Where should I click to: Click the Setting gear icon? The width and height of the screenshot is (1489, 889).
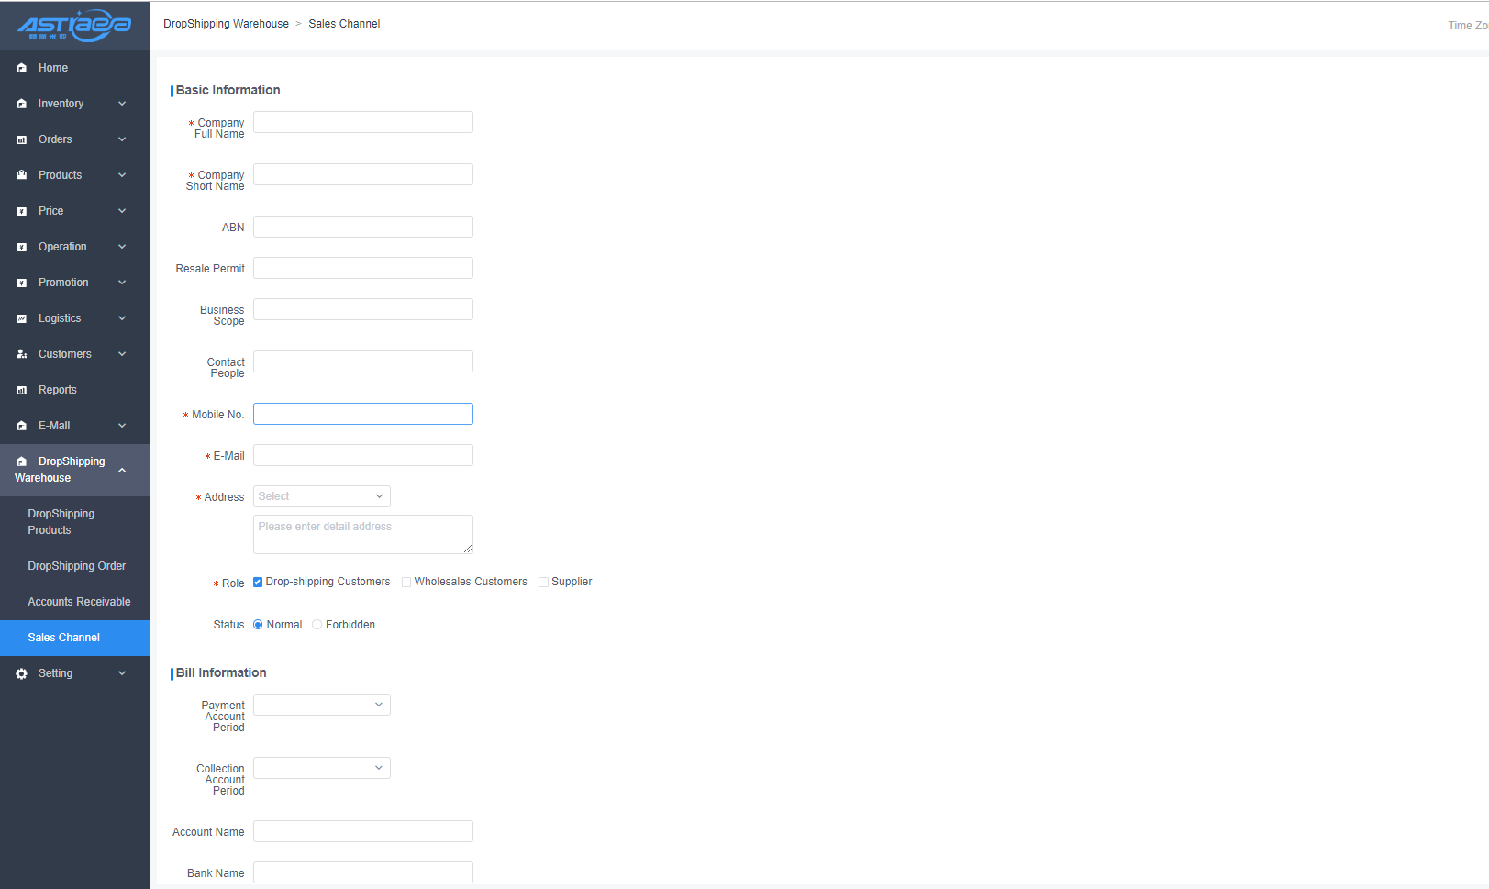click(x=22, y=673)
